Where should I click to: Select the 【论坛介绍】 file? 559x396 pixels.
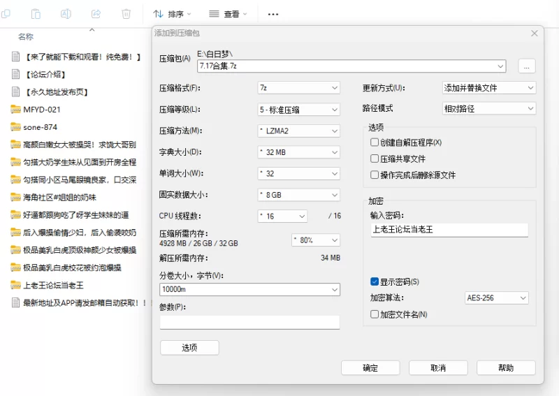[45, 75]
